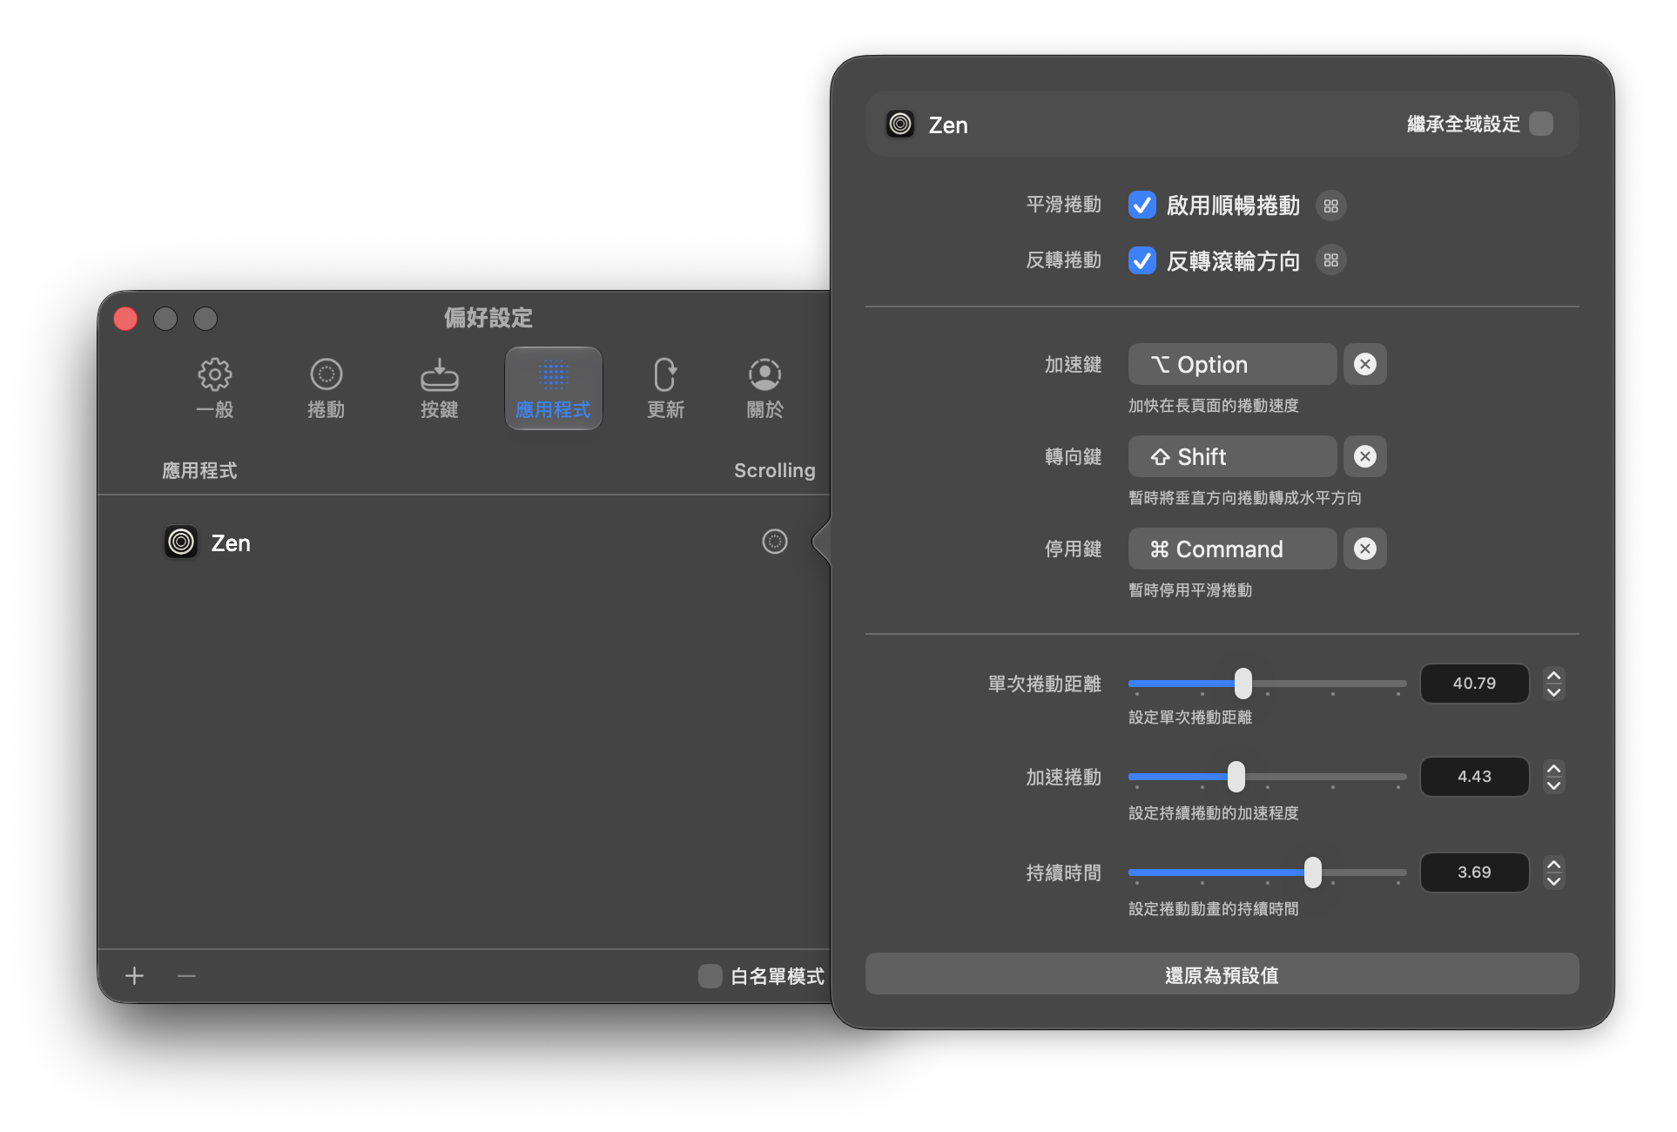The width and height of the screenshot is (1677, 1132).
Task: Switch to the 捲動 scrolling tab
Action: click(x=326, y=388)
